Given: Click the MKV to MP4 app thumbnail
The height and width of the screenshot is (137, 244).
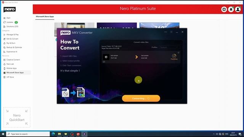Looking at the screenshot, I should 117,25.
